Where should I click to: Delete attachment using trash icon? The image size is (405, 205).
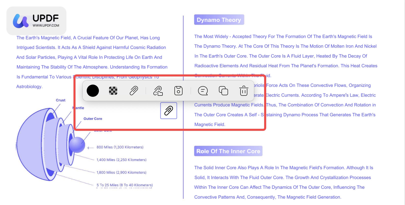click(x=244, y=91)
